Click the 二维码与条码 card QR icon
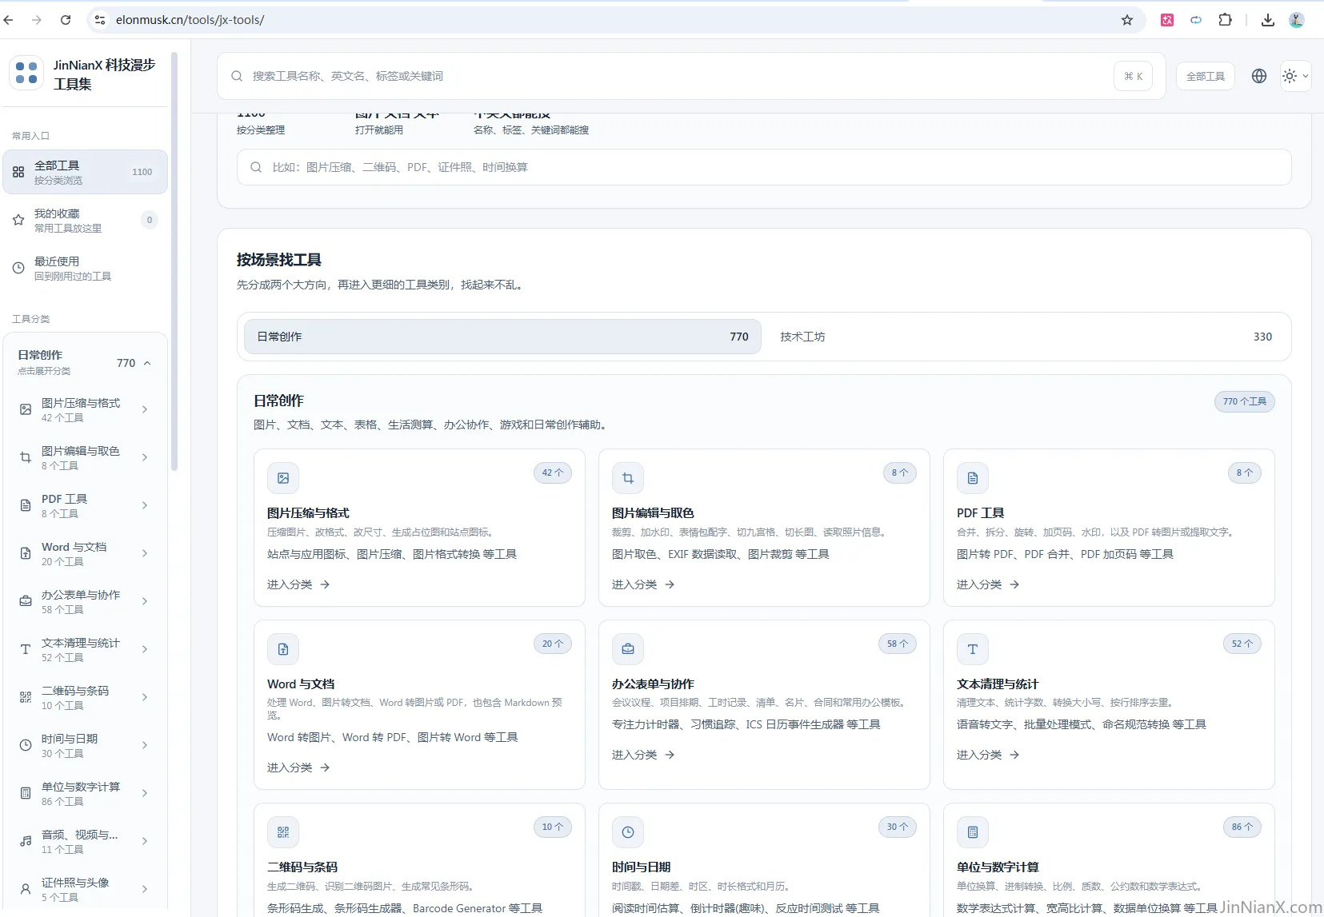This screenshot has width=1324, height=917. click(283, 832)
